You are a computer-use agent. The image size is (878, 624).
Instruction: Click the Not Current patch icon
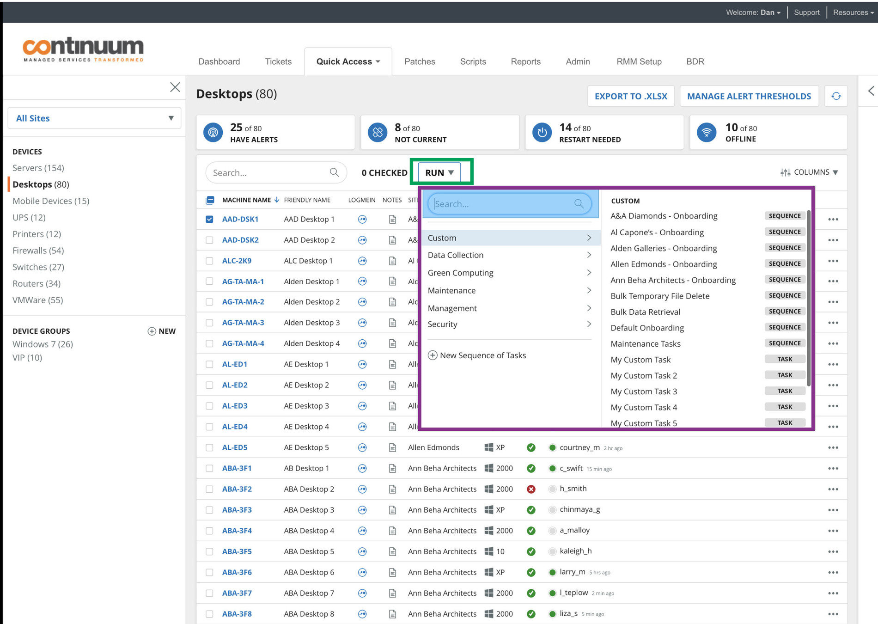pos(378,132)
